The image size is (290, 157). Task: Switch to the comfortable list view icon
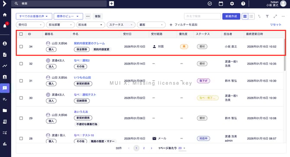click(x=245, y=16)
